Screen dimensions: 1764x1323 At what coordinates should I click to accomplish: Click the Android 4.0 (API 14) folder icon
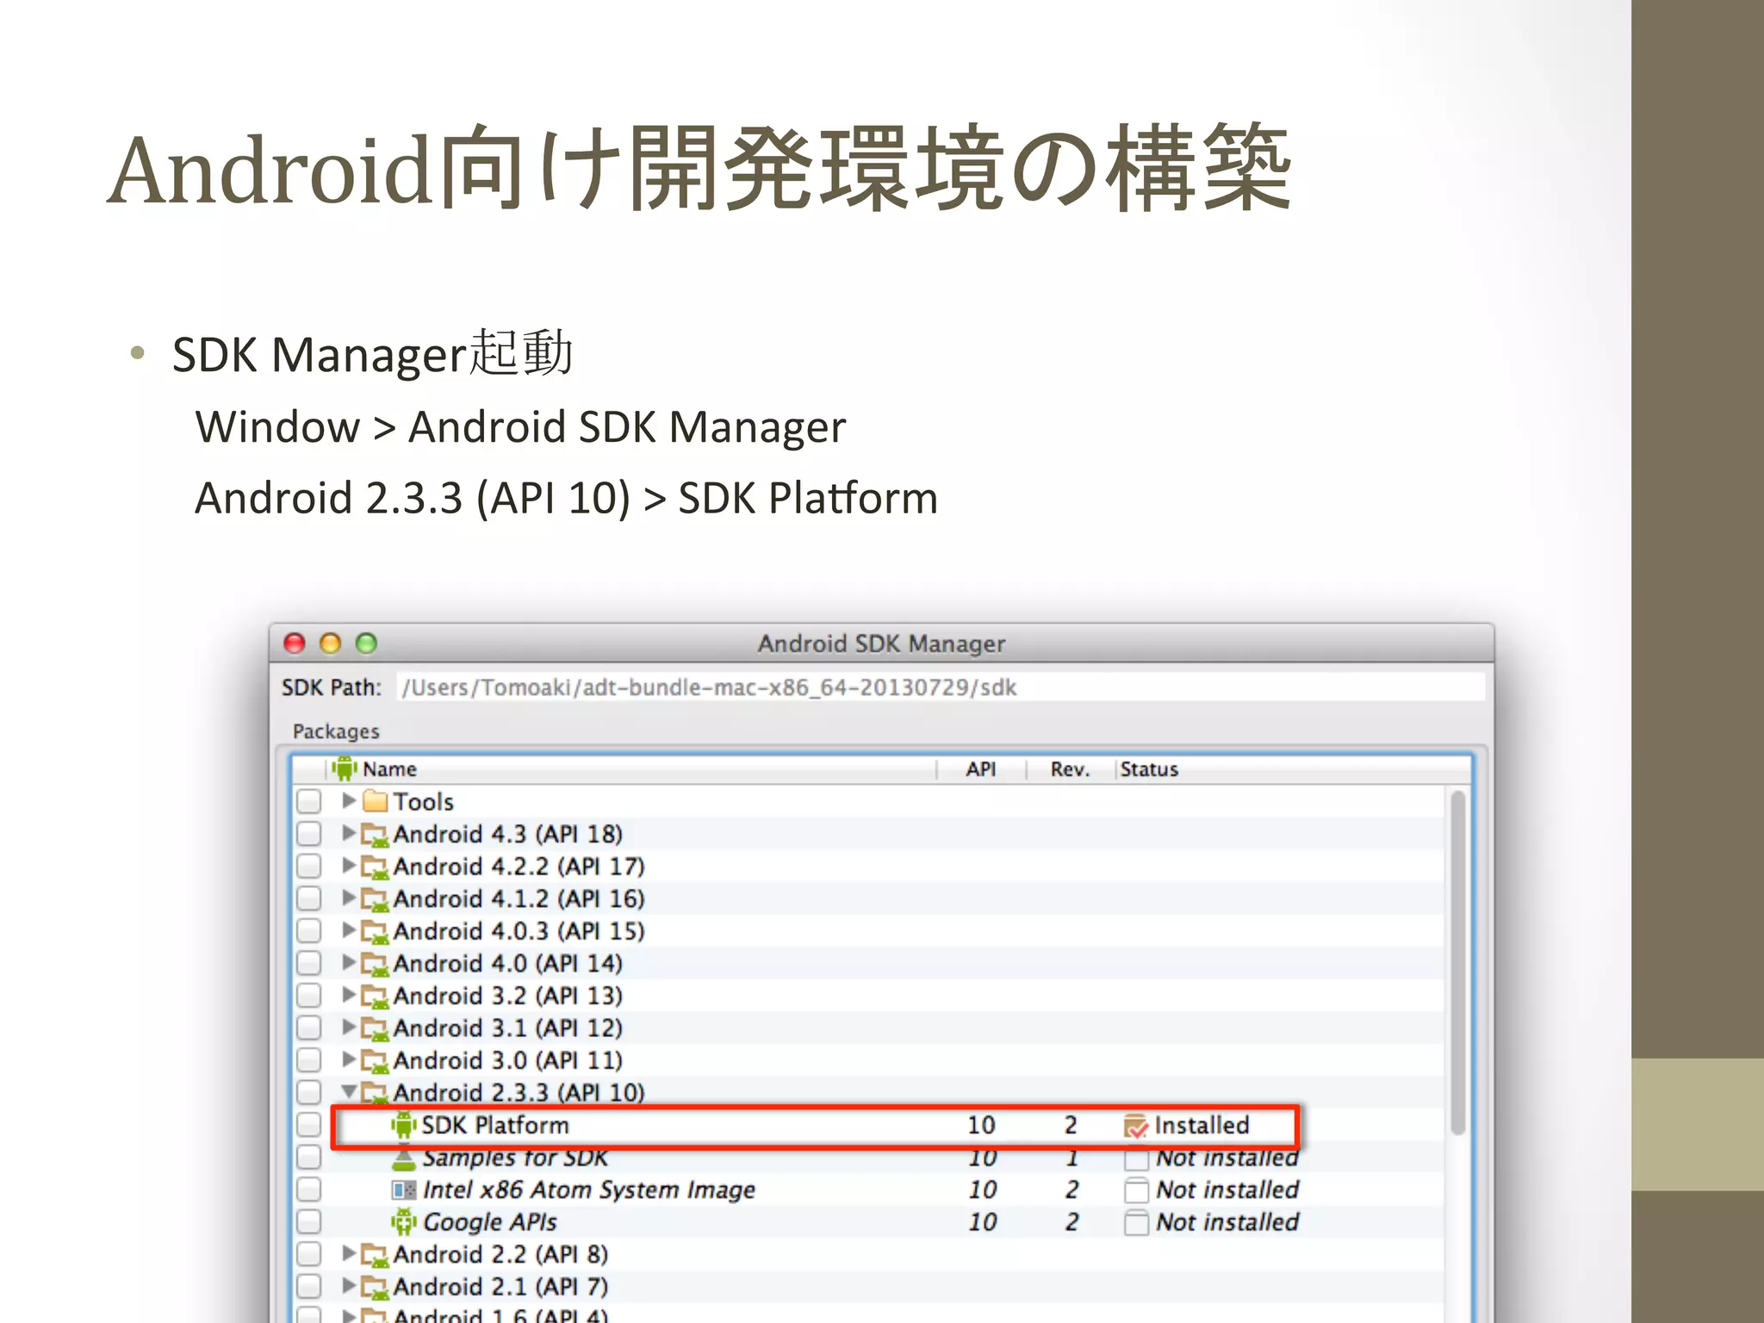pos(375,964)
